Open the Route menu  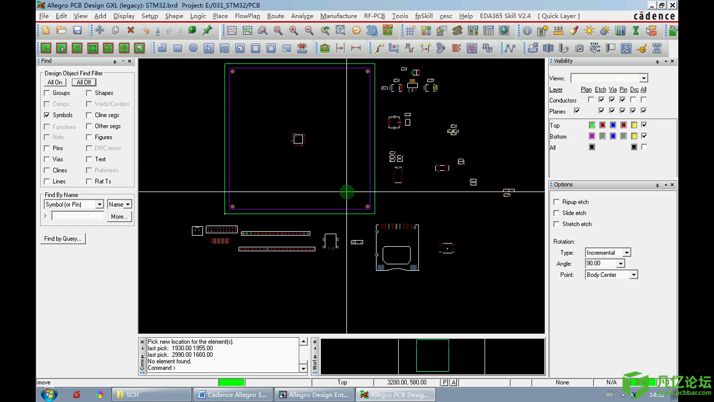tap(276, 16)
